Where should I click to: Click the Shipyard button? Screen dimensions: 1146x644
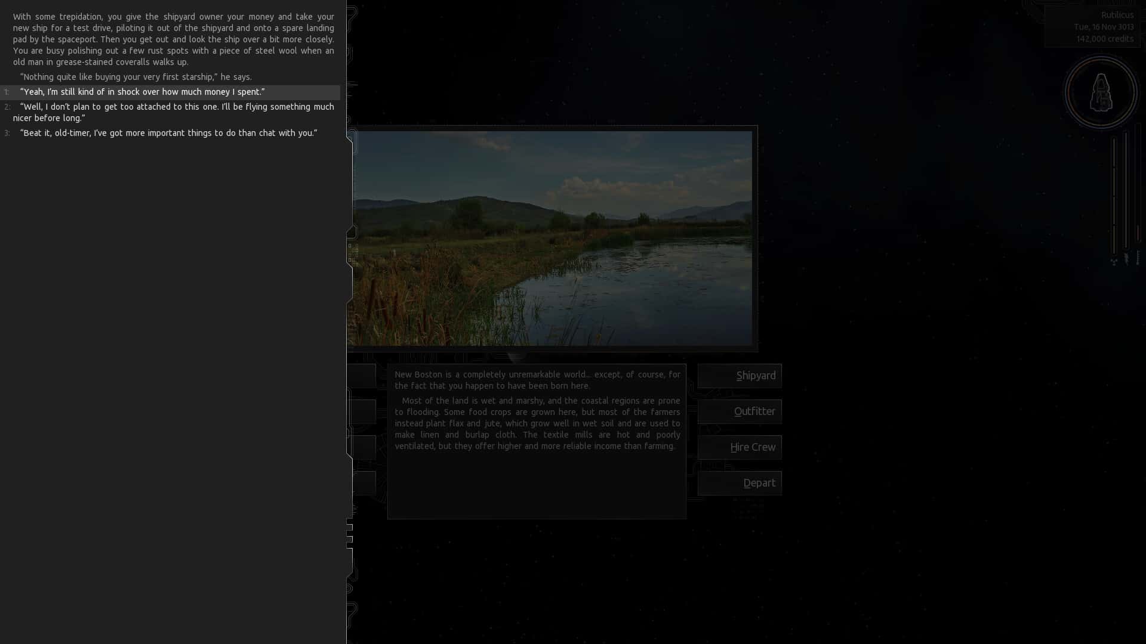pos(740,376)
